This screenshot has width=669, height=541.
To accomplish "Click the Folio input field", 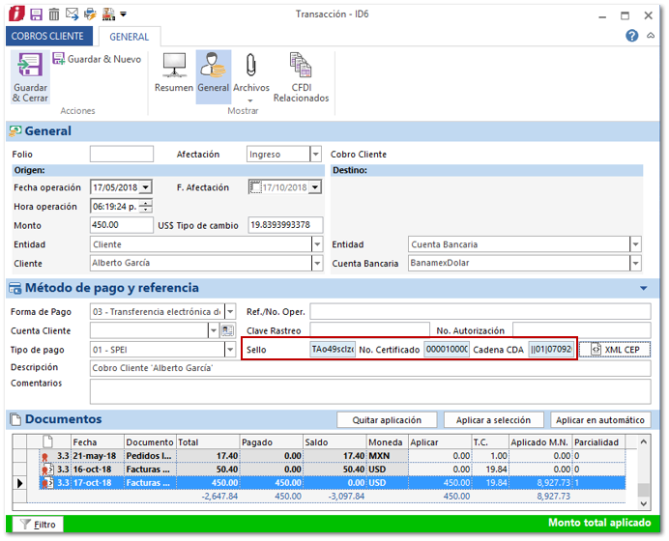I will 122,155.
